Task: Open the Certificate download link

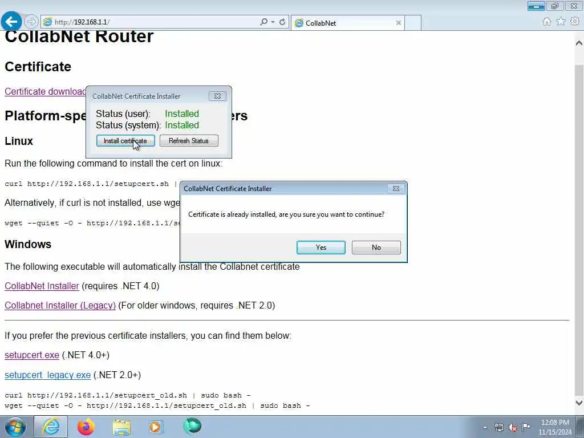Action: (x=45, y=92)
